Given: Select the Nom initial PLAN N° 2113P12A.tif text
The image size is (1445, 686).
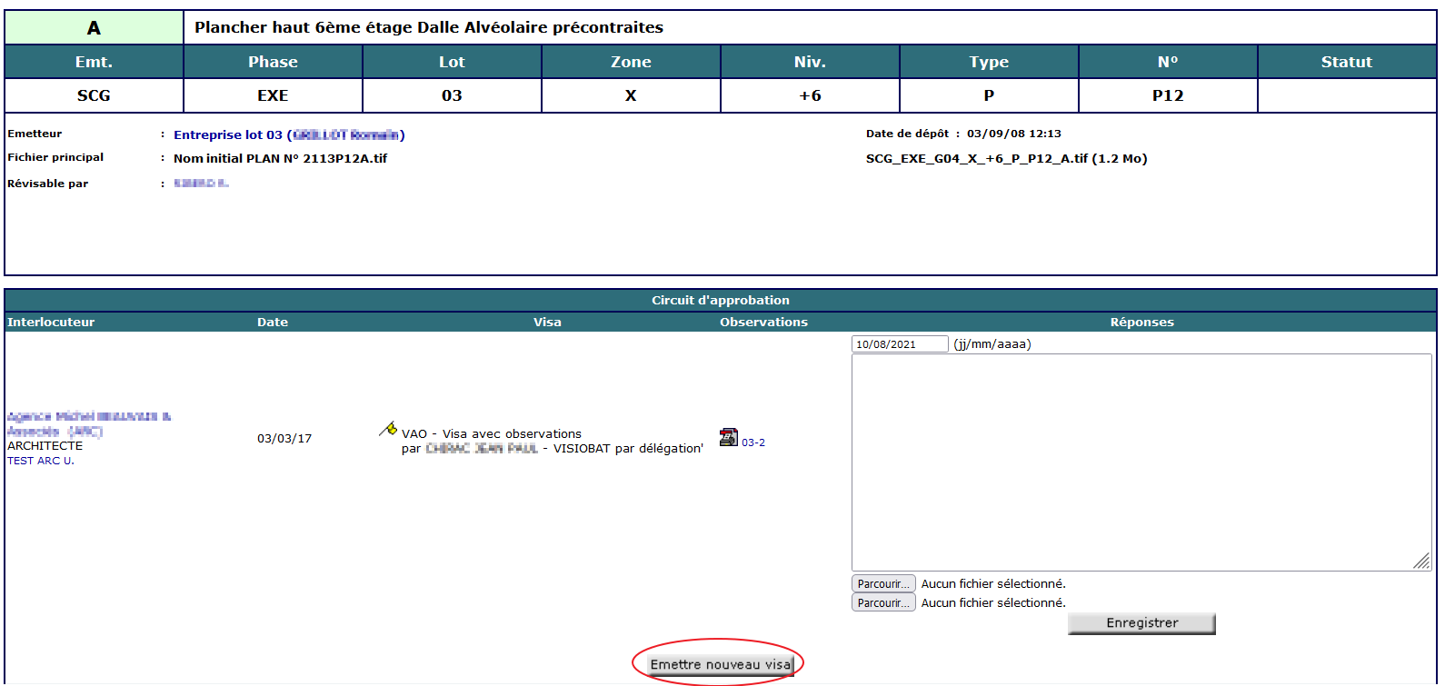Looking at the screenshot, I should [280, 158].
